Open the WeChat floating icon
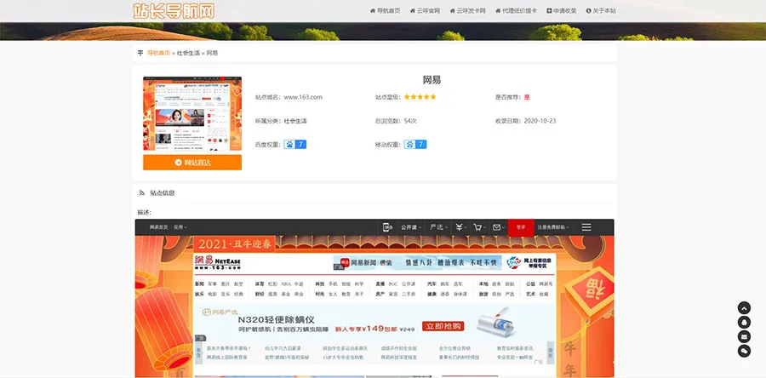This screenshot has height=378, width=766. (744, 351)
